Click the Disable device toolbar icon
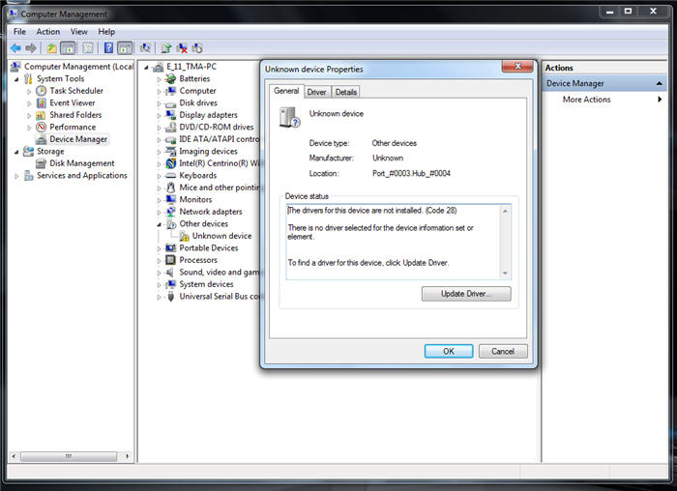The image size is (677, 491). 197,48
